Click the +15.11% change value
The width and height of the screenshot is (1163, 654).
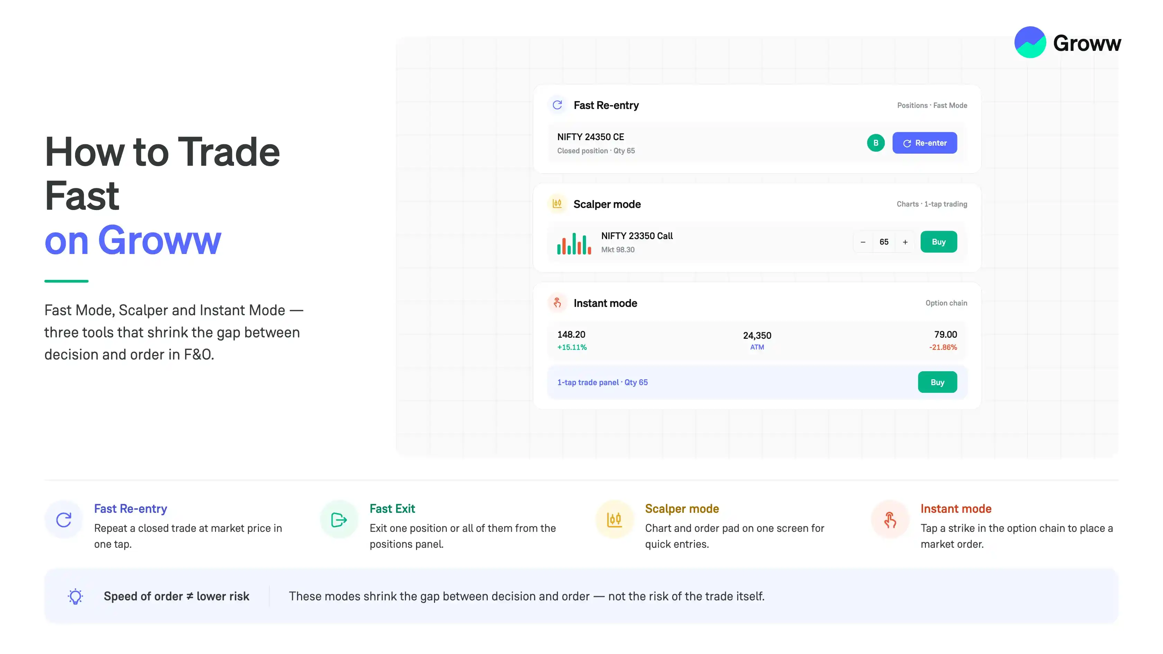tap(572, 347)
